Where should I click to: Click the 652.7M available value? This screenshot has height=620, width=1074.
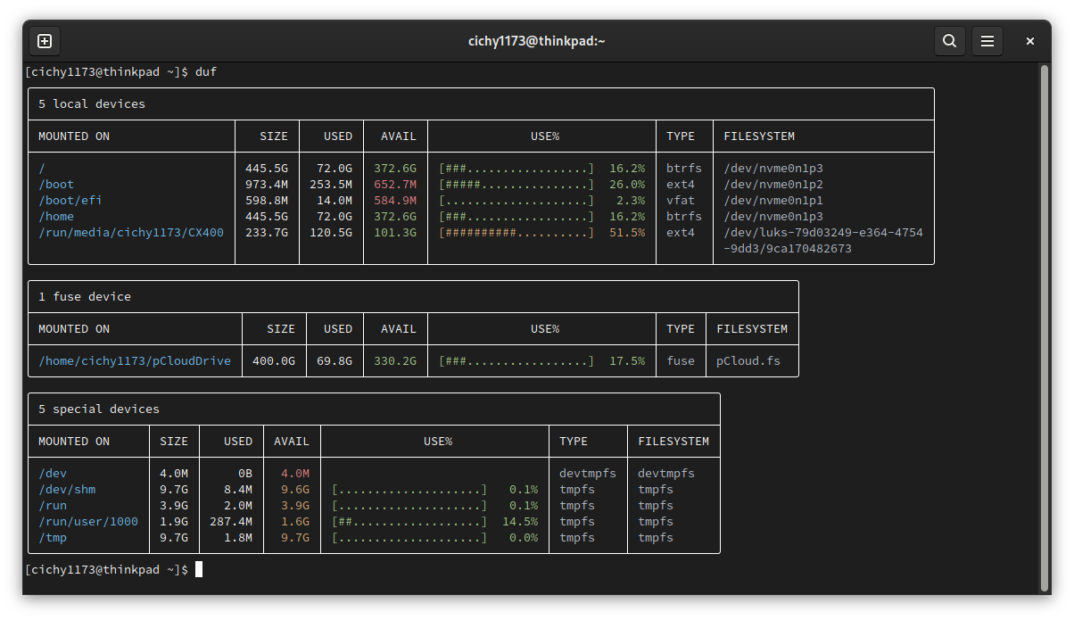point(395,184)
